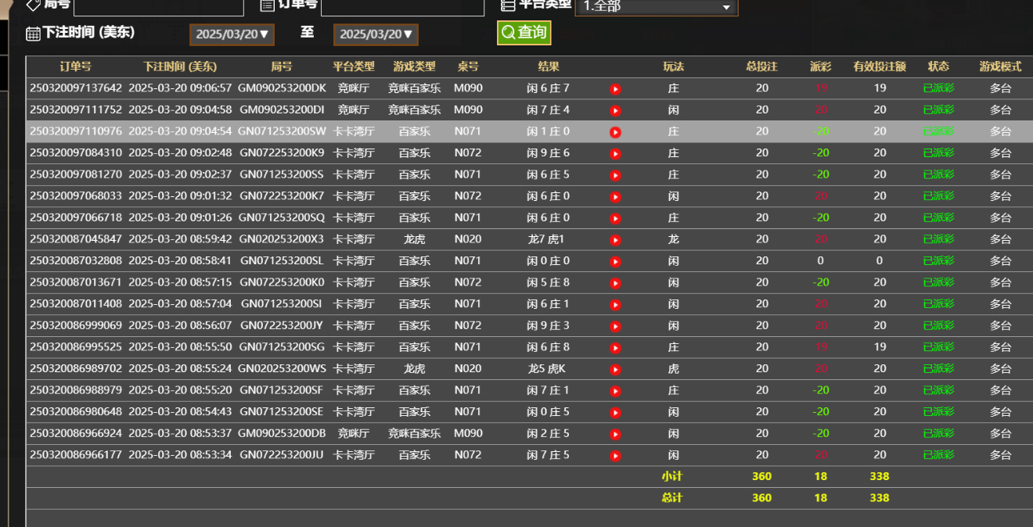Play the Dragon Tiger result for round GN020253200X3

615,240
